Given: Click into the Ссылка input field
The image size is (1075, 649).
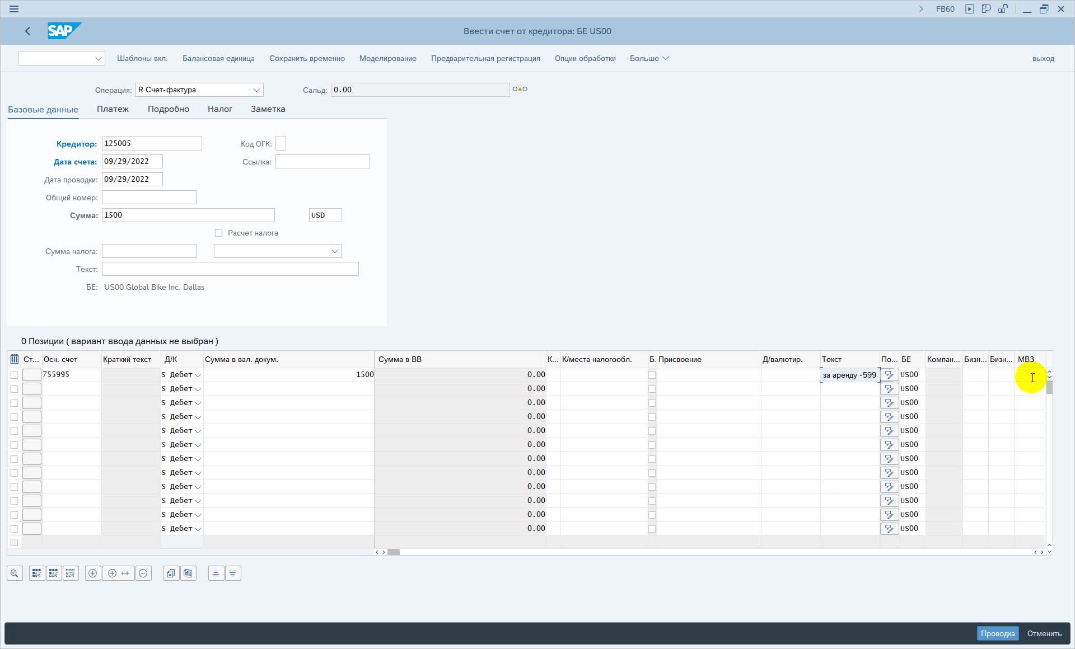Looking at the screenshot, I should [x=322, y=162].
